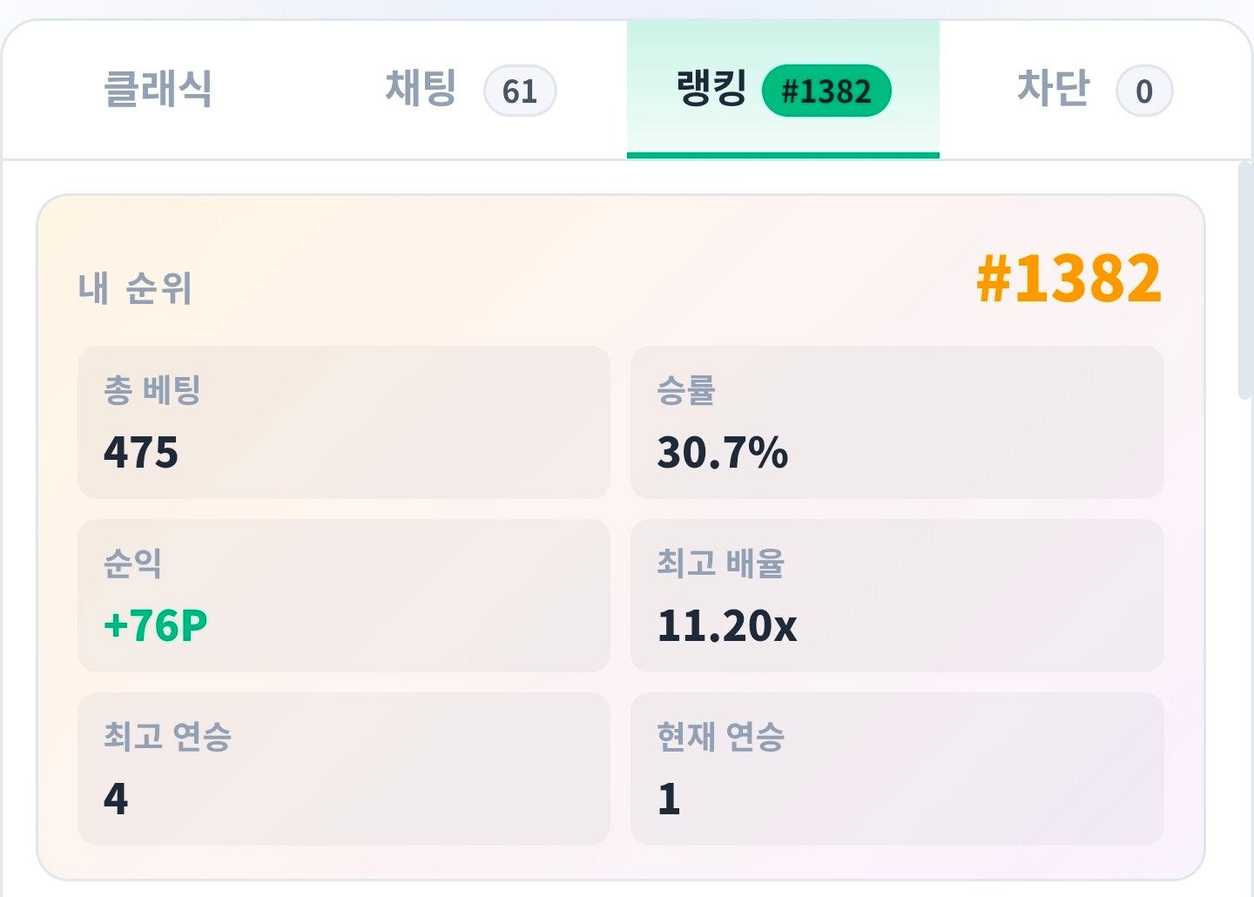Select the 현재 연승 stat card
The width and height of the screenshot is (1254, 897).
pyautogui.click(x=897, y=769)
